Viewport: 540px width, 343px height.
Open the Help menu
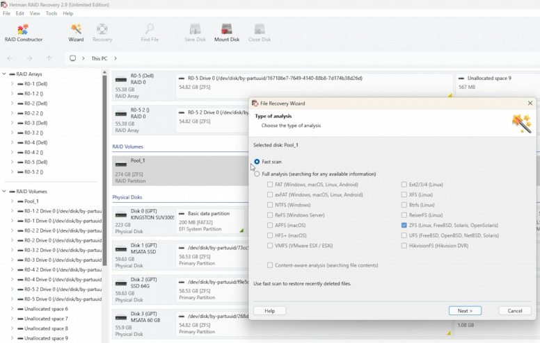click(67, 13)
